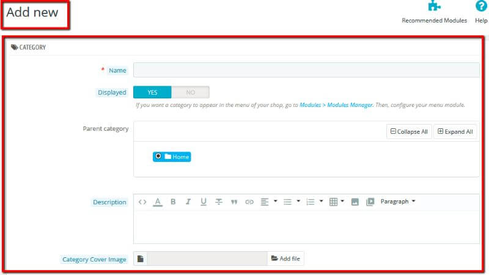Viewport: 489px width, 275px height.
Task: Click the file icon beside cover image field
Action: 141,258
